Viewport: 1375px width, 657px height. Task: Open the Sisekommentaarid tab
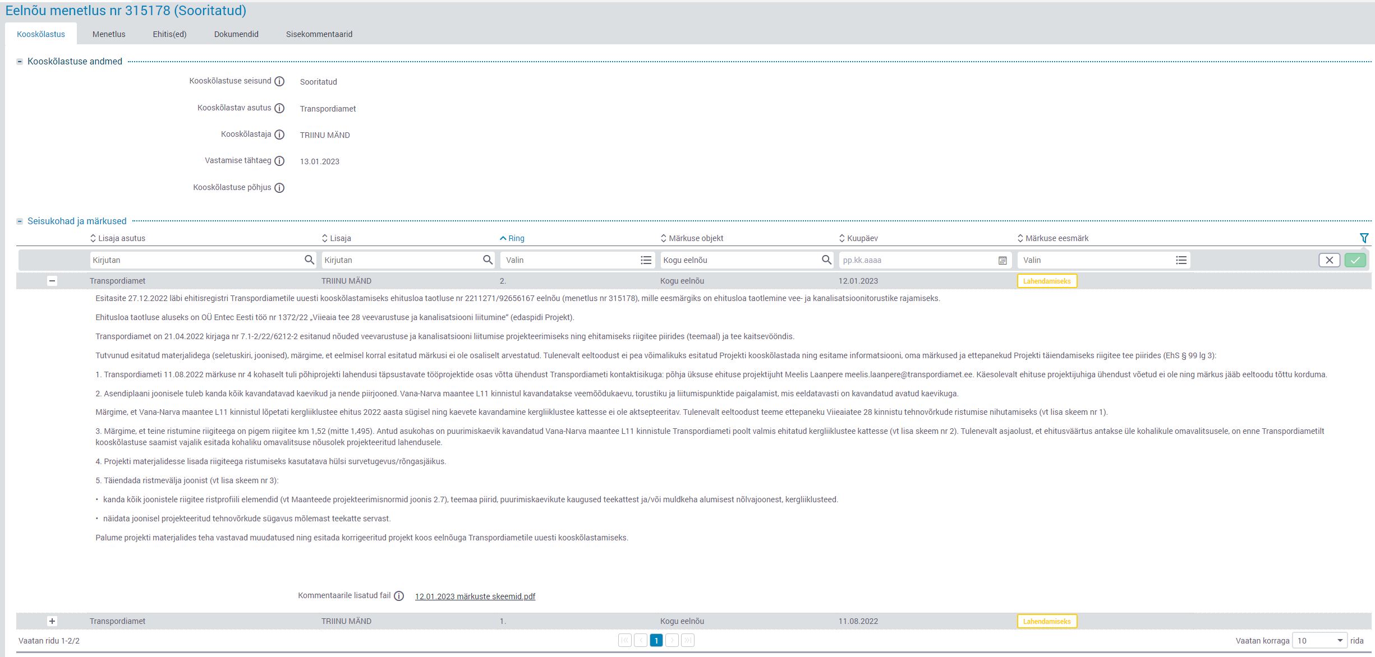319,34
